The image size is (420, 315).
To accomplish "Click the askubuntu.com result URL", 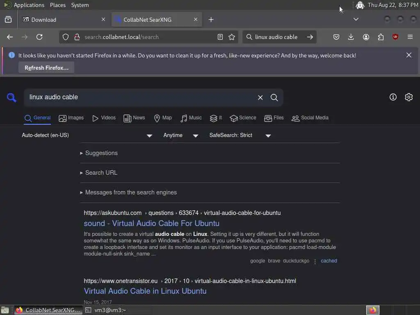I will pyautogui.click(x=182, y=213).
